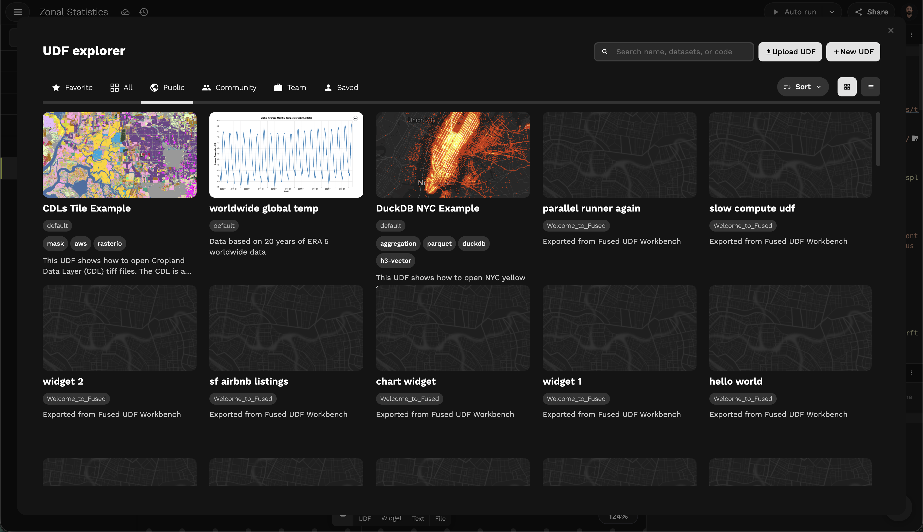Open DuckDB NYC Example map thumbnail
Viewport: 923px width, 532px height.
pyautogui.click(x=453, y=155)
